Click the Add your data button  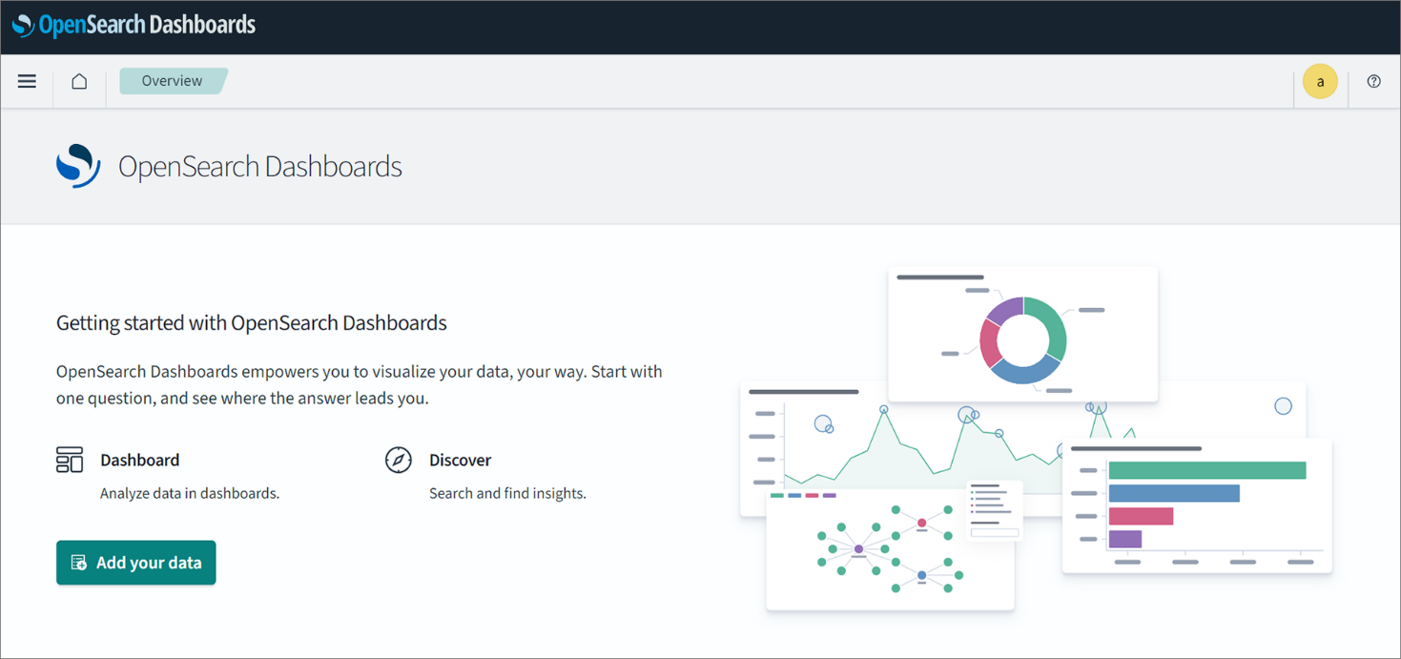(135, 563)
